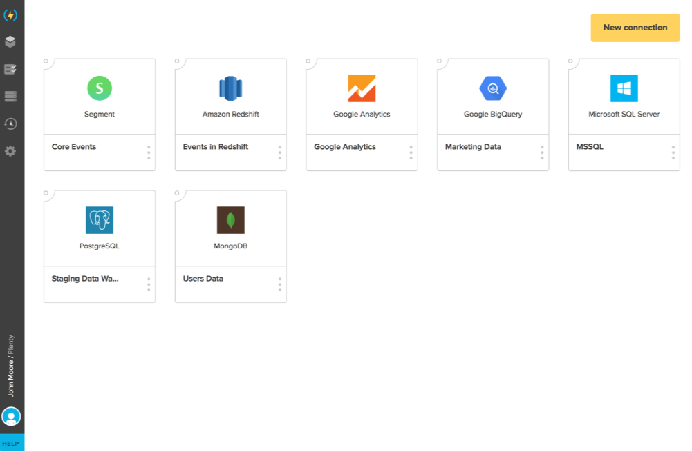
Task: Open the settings gear in sidebar
Action: tap(10, 151)
